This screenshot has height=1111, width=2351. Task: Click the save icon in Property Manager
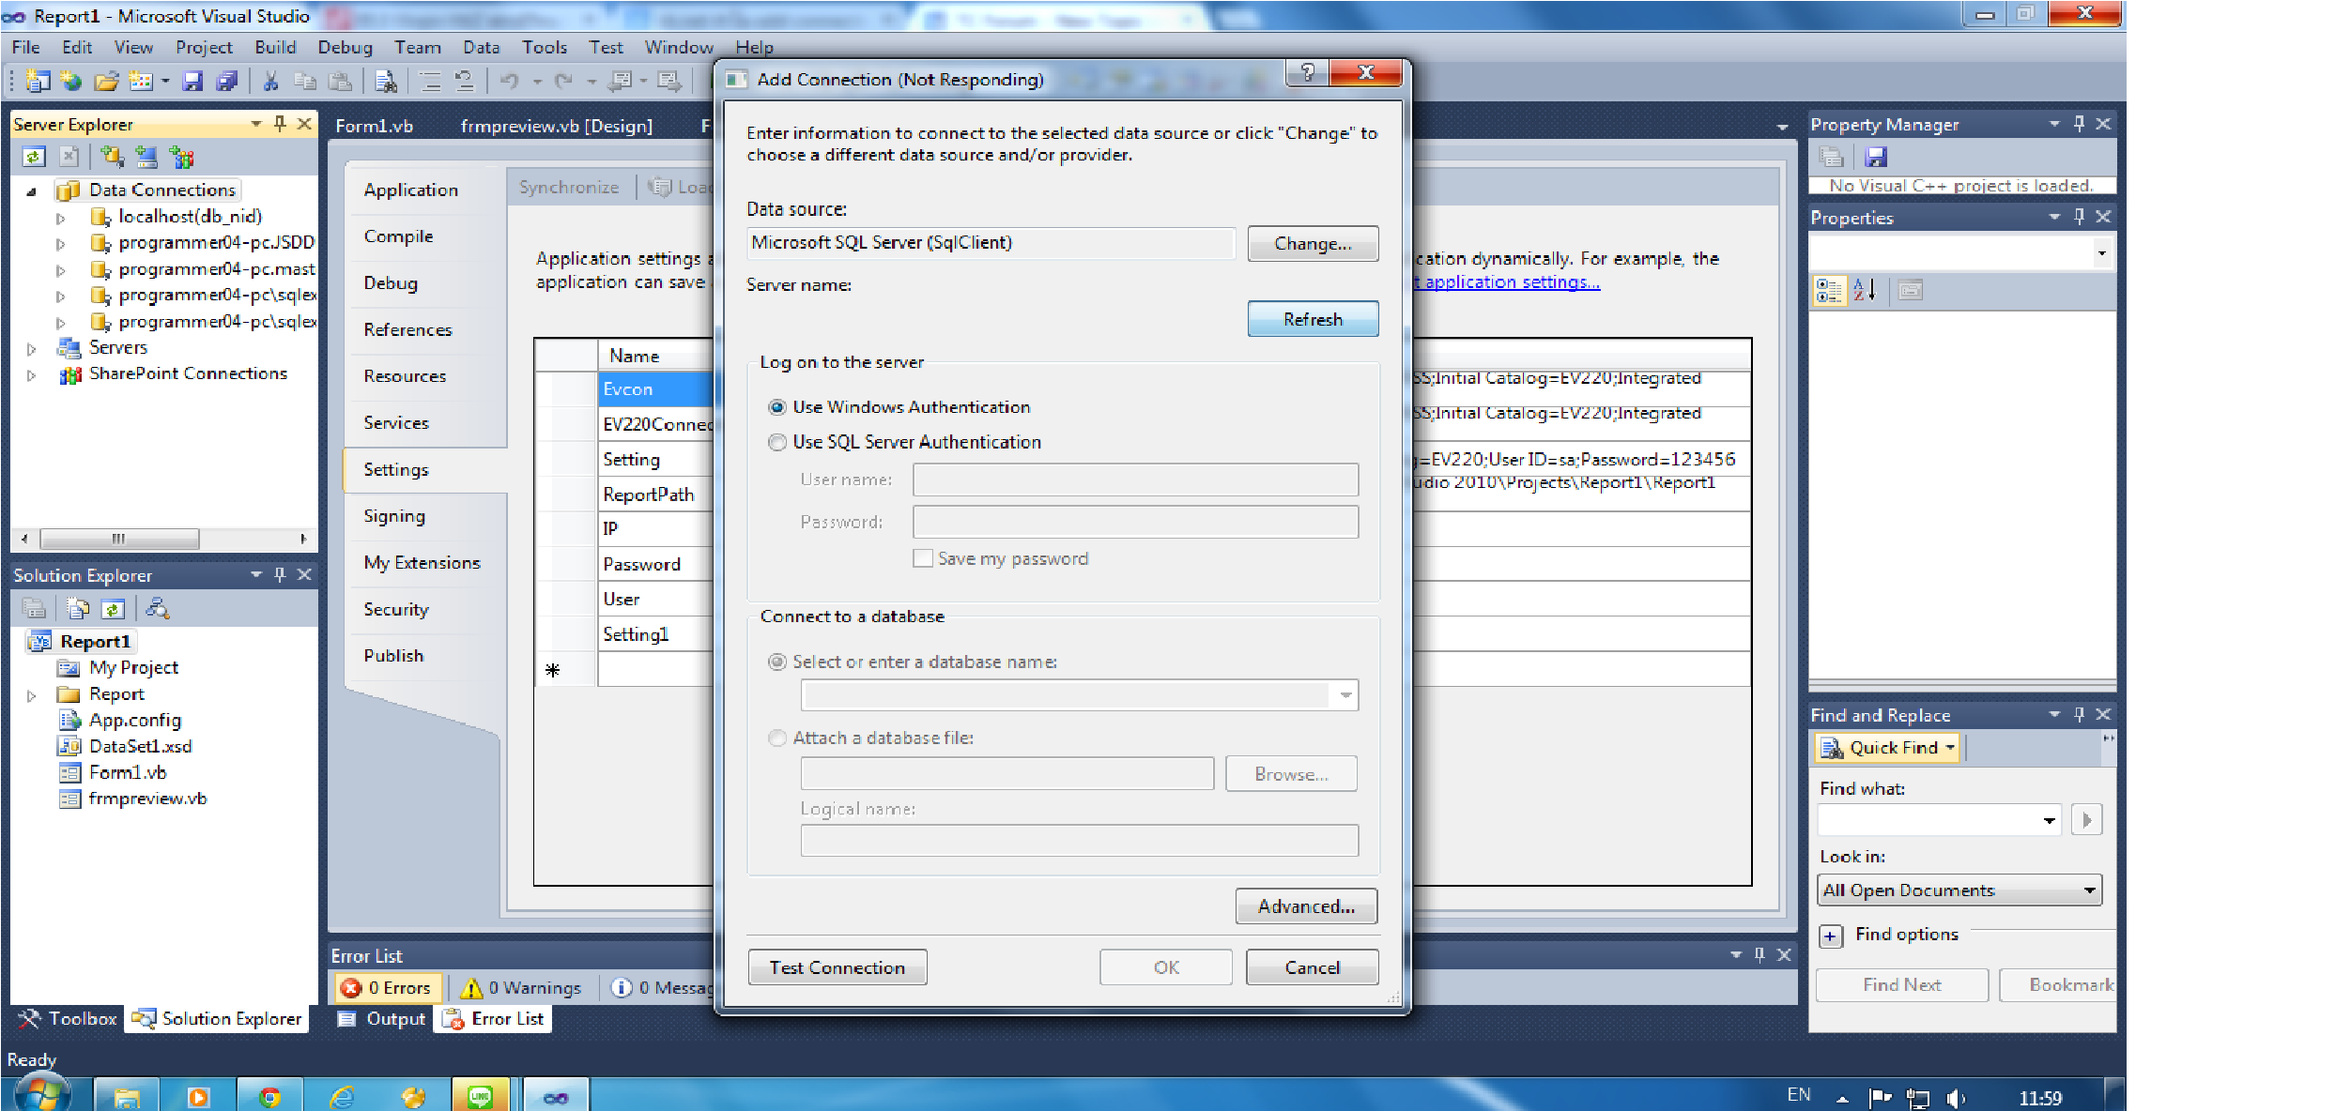click(x=1876, y=157)
